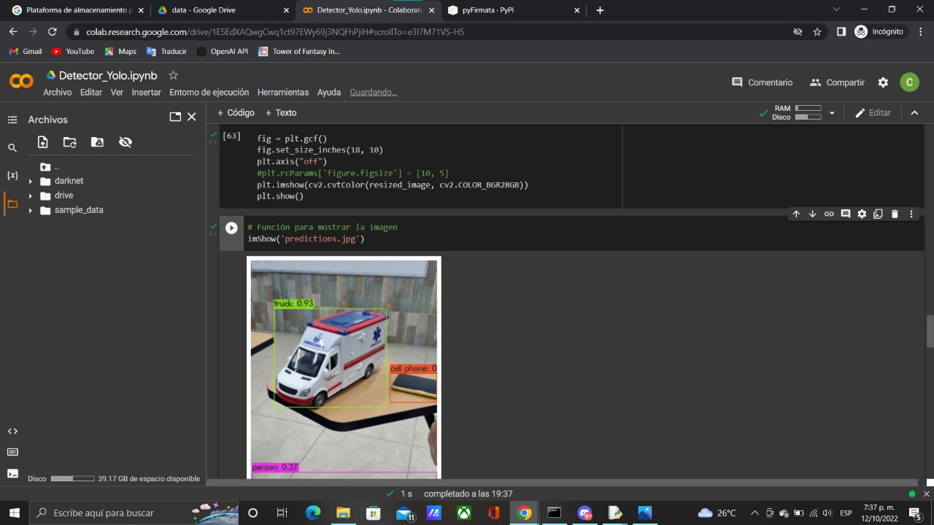The image size is (934, 525).
Task: Expand the darknet folder
Action: pos(31,182)
